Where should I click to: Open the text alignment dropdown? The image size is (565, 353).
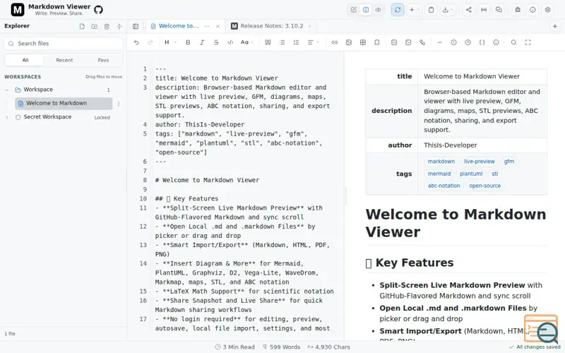[313, 42]
